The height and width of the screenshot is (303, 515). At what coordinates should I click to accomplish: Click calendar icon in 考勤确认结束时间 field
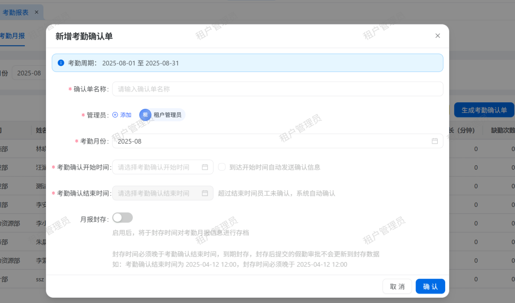pos(205,193)
